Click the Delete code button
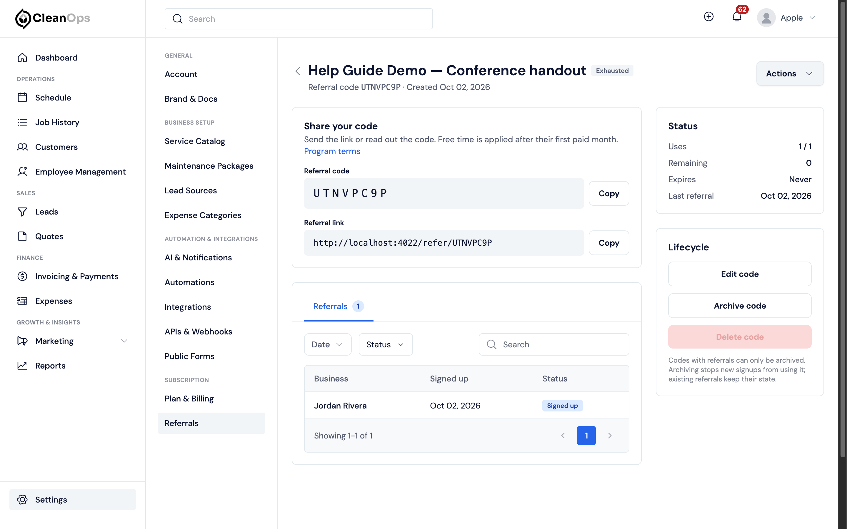Screen dimensions: 847x529 [x=740, y=337]
